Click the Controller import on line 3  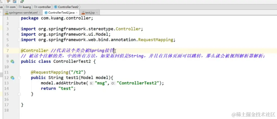[82, 29]
